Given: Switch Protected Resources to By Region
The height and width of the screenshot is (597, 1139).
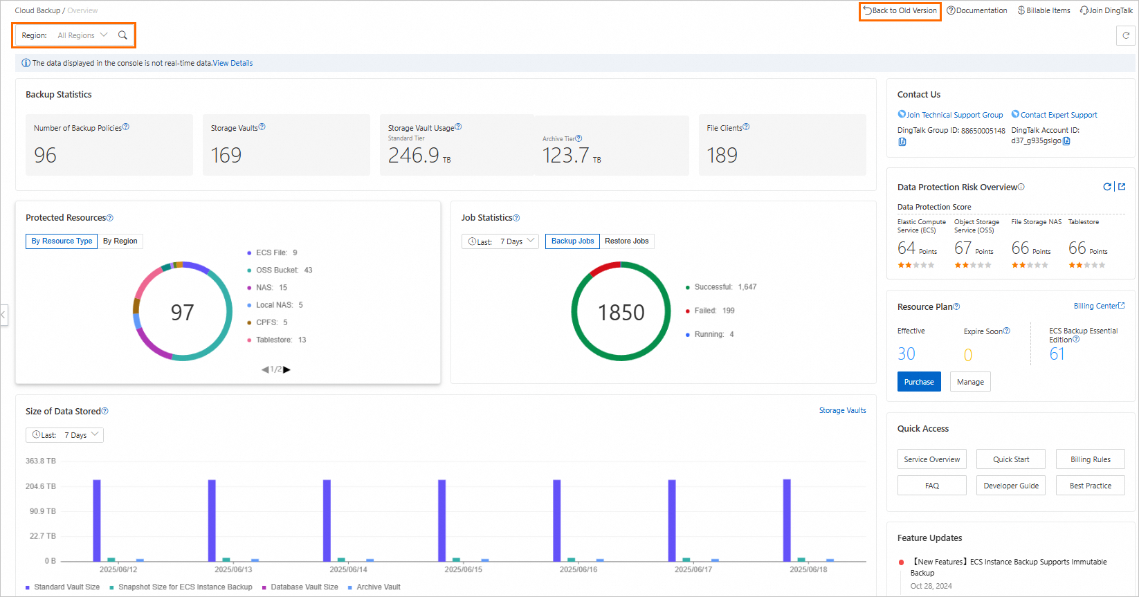Looking at the screenshot, I should tap(120, 241).
